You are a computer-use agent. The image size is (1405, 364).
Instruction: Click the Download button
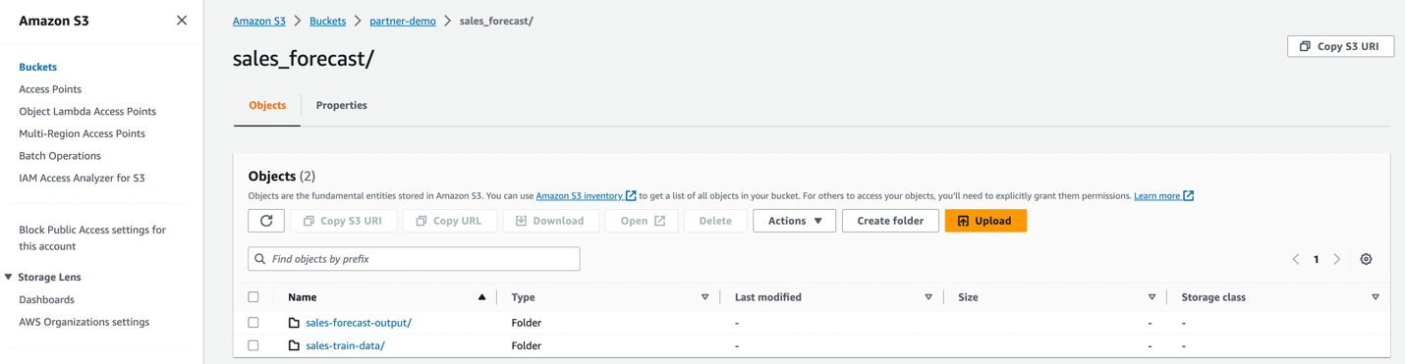(x=550, y=221)
